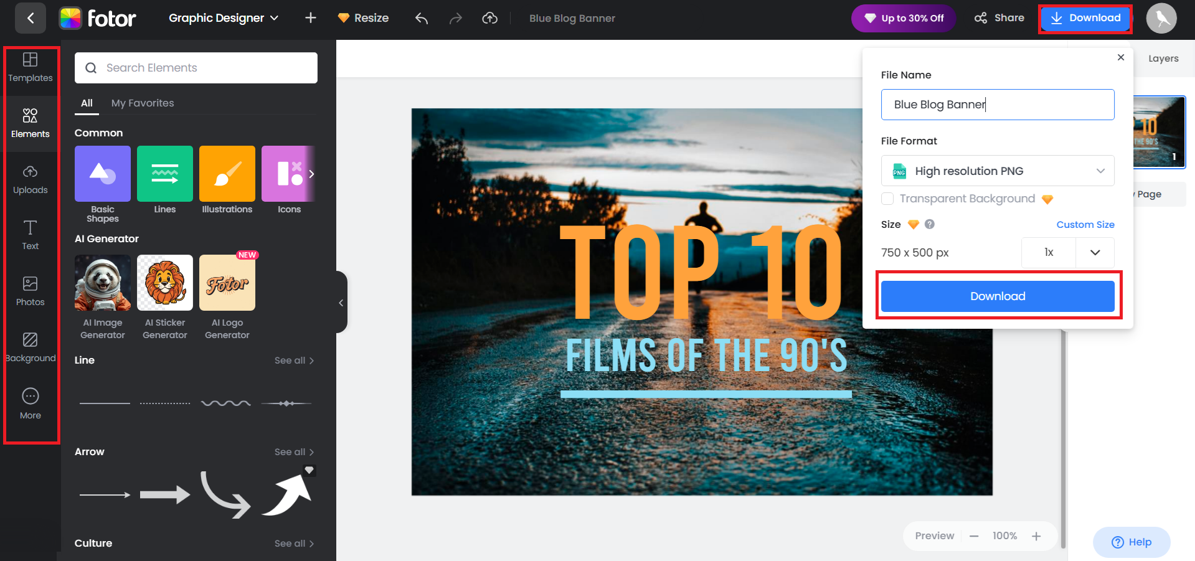Insert the dotted line element

tap(165, 403)
